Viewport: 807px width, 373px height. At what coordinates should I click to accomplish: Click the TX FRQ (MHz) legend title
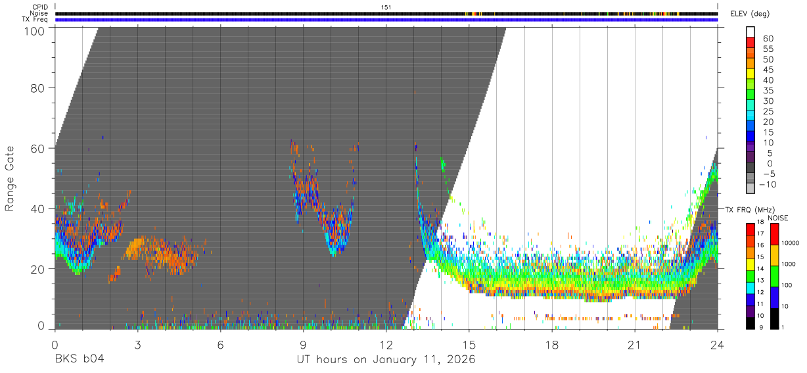coord(749,209)
